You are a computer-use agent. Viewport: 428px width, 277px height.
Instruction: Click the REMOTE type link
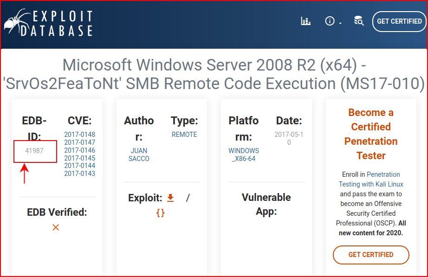click(184, 135)
